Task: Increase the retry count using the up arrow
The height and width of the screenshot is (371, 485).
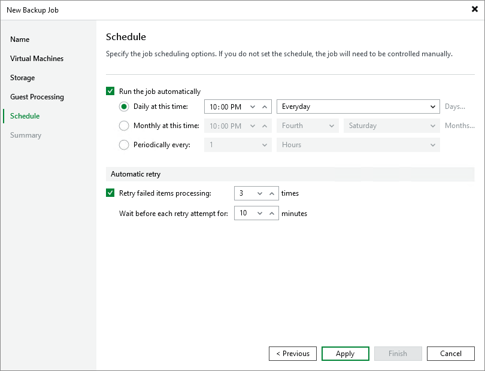Action: coord(272,193)
